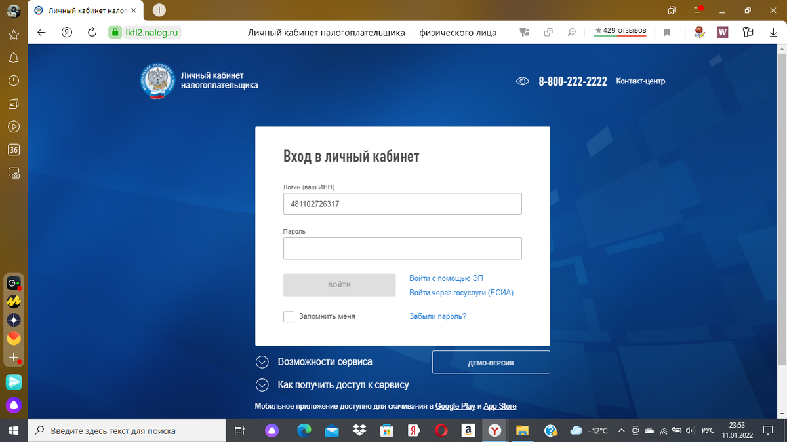Follow 'Войти через госуслуги (ЕСИА)' link
Viewport: 787px width, 442px height.
(461, 293)
